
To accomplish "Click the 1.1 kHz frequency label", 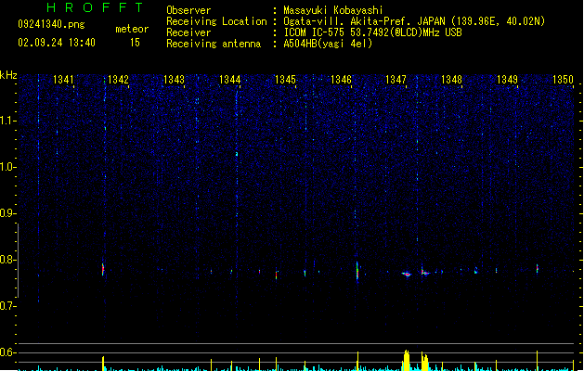I will (x=7, y=121).
